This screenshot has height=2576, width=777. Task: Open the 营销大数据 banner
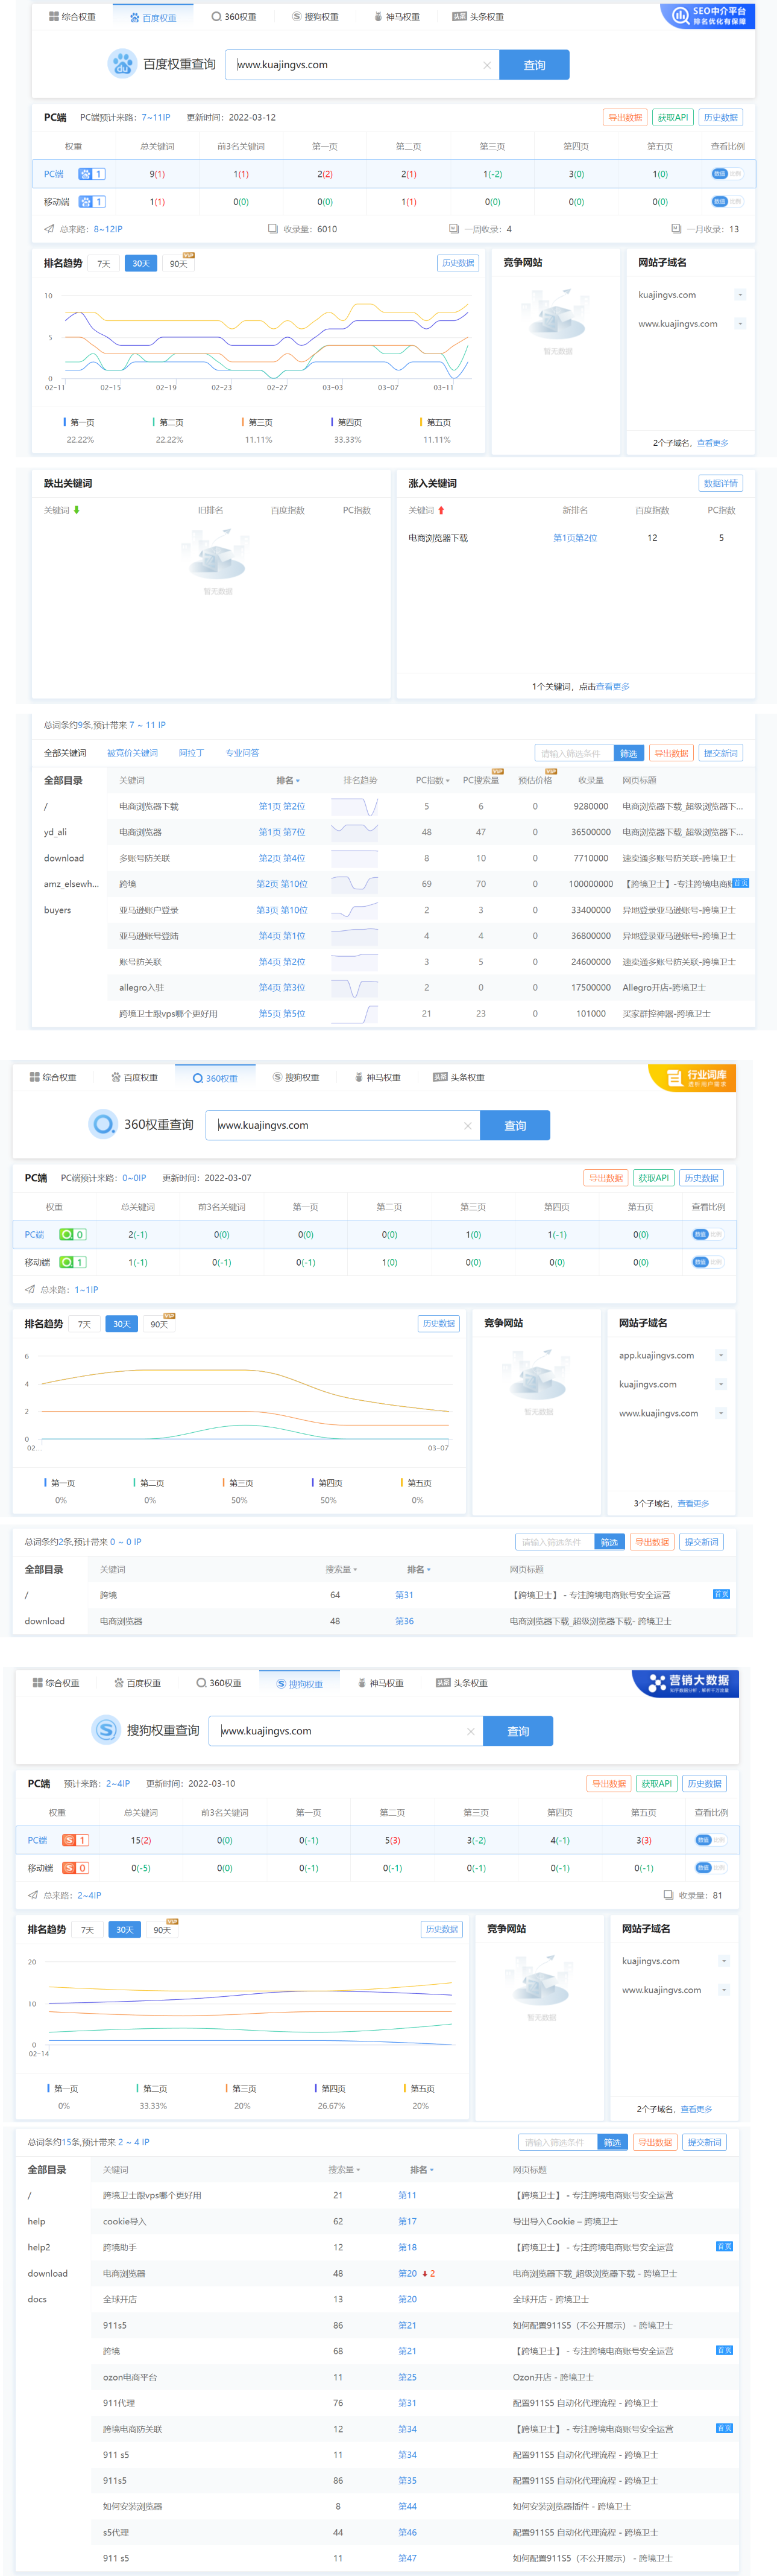click(x=685, y=1683)
